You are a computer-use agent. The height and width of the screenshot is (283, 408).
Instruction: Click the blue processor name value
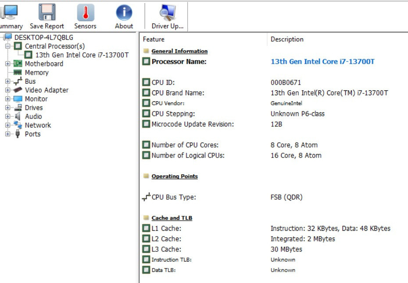pyautogui.click(x=322, y=61)
